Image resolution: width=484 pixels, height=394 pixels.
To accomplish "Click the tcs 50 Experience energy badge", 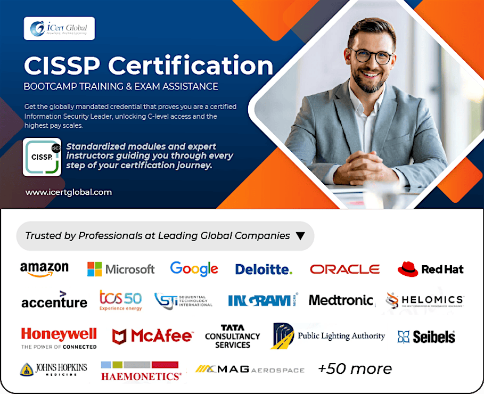I will [x=119, y=300].
